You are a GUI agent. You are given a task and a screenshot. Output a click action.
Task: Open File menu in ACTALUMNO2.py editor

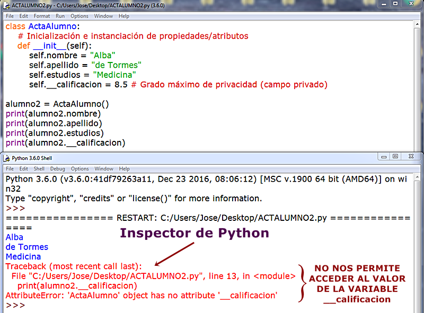coord(10,16)
